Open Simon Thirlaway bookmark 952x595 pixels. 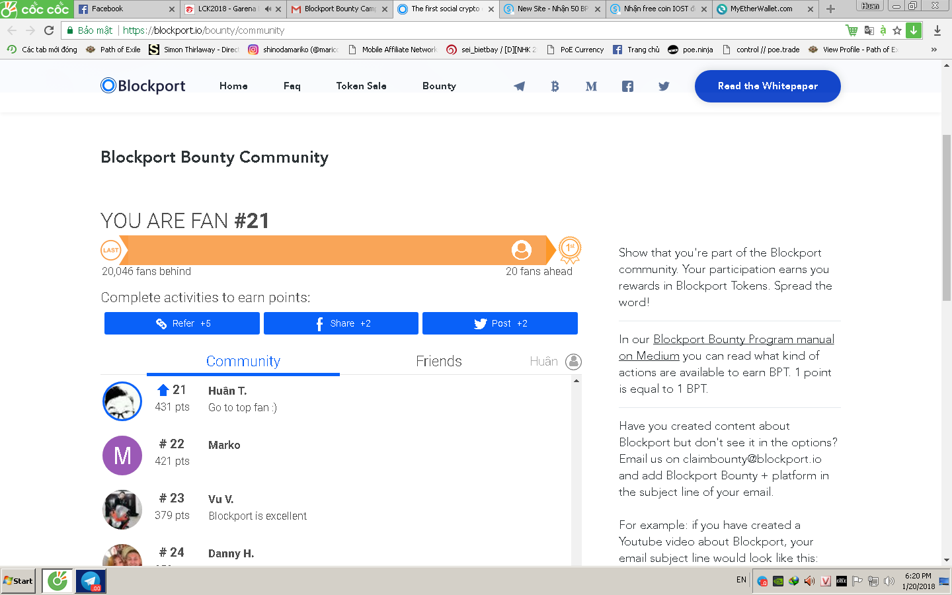tap(194, 50)
